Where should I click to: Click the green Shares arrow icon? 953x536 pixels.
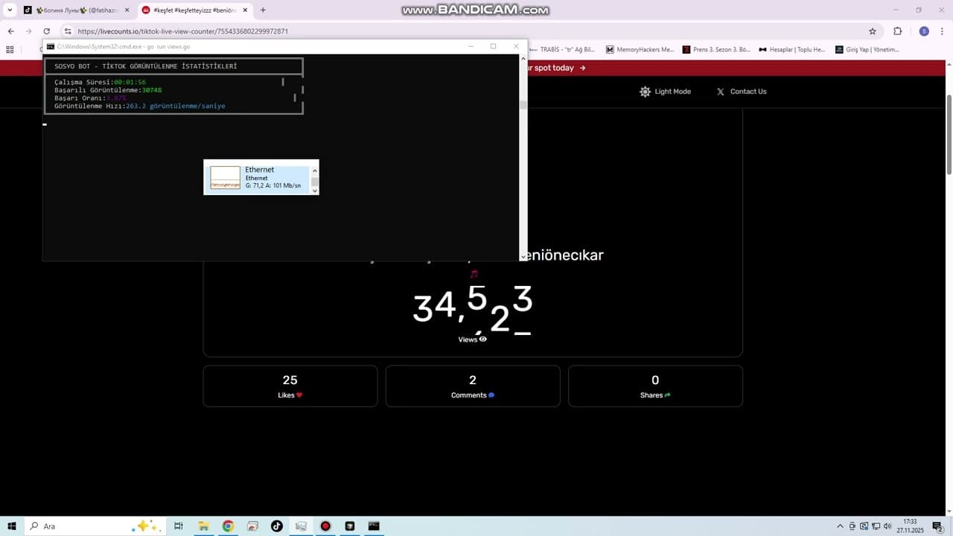click(x=668, y=395)
